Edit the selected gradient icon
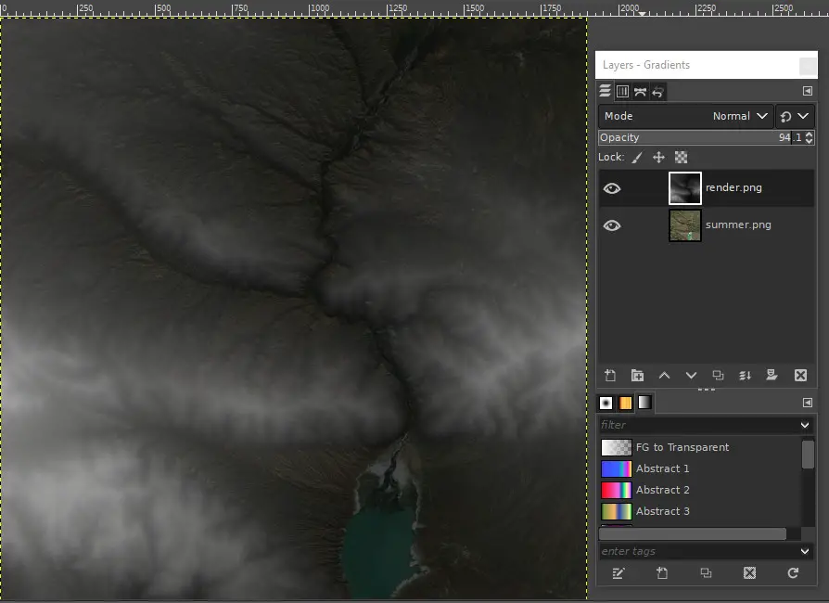Screen dimensions: 829x603 coord(619,573)
